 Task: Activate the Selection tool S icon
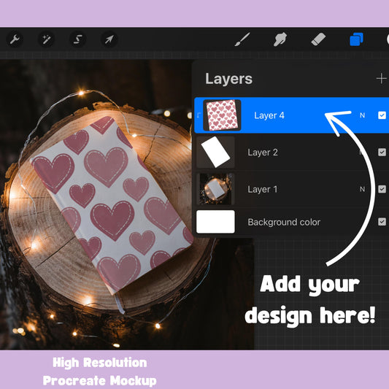point(78,39)
